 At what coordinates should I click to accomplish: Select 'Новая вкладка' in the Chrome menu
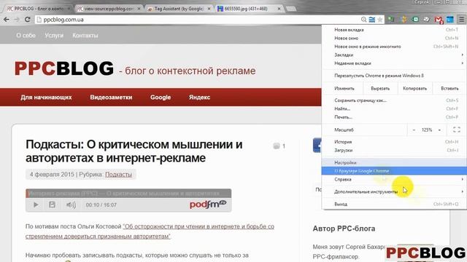(x=394, y=30)
